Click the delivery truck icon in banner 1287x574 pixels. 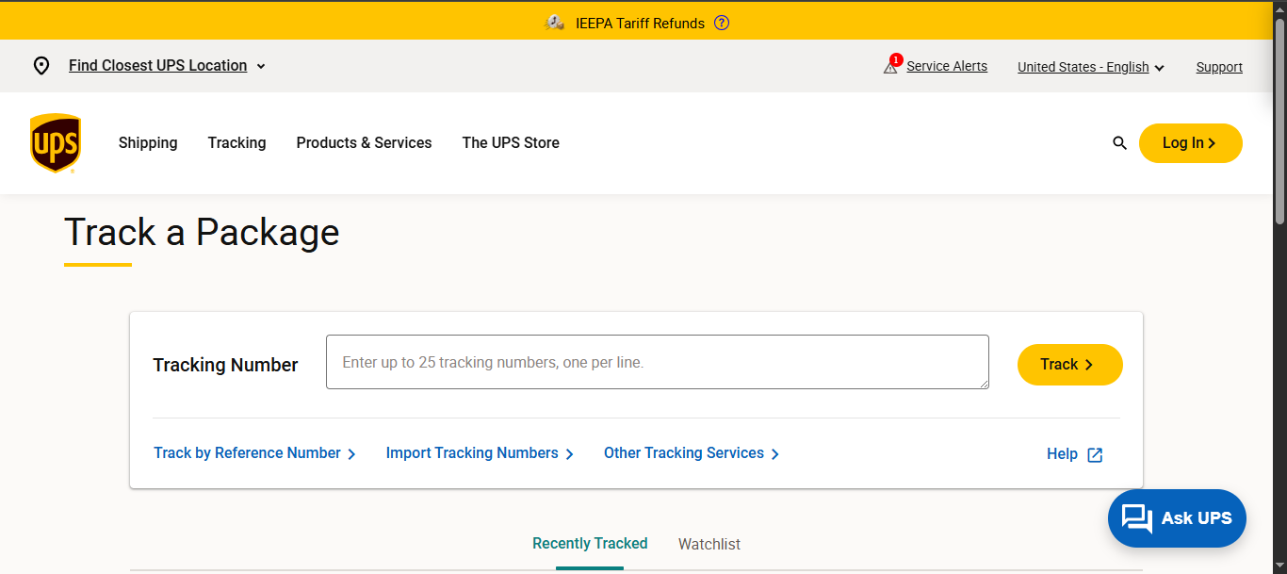[x=555, y=23]
